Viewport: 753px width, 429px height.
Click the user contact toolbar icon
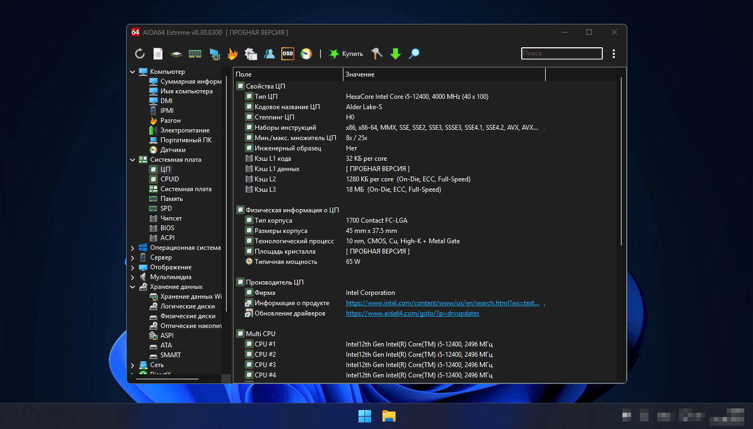[x=269, y=53]
